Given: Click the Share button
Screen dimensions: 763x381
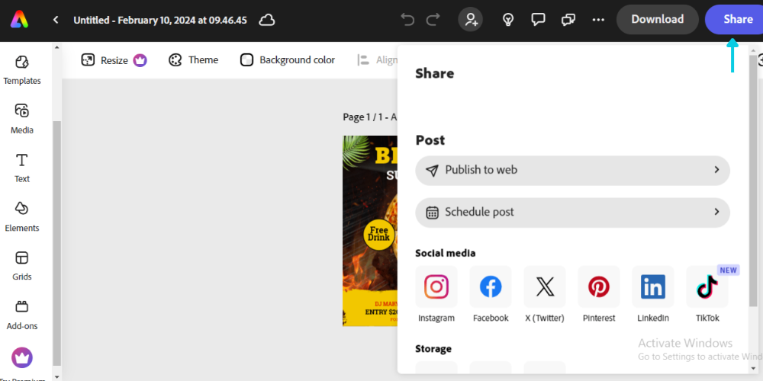Looking at the screenshot, I should (x=736, y=20).
